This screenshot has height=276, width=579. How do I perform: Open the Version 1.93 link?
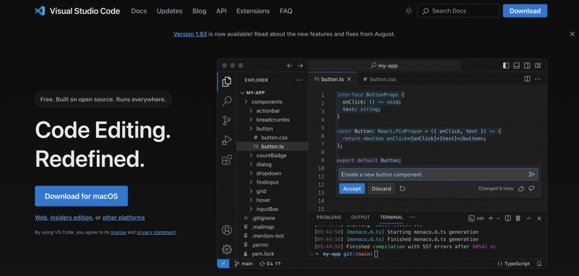190,34
